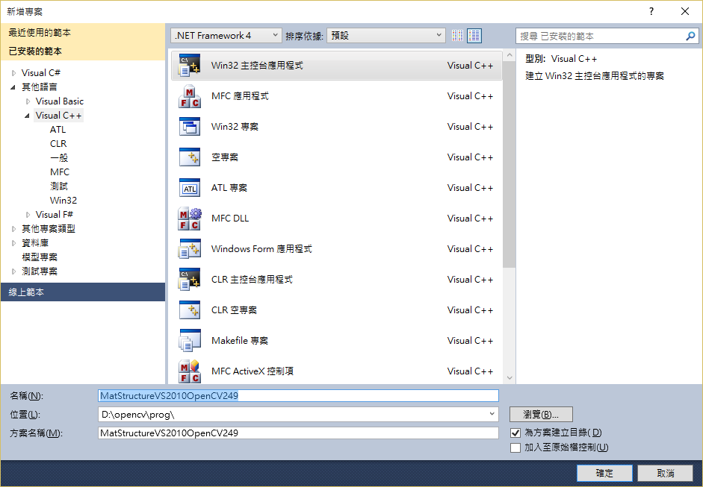Open the dialog help question mark
This screenshot has width=703, height=487.
[x=651, y=11]
